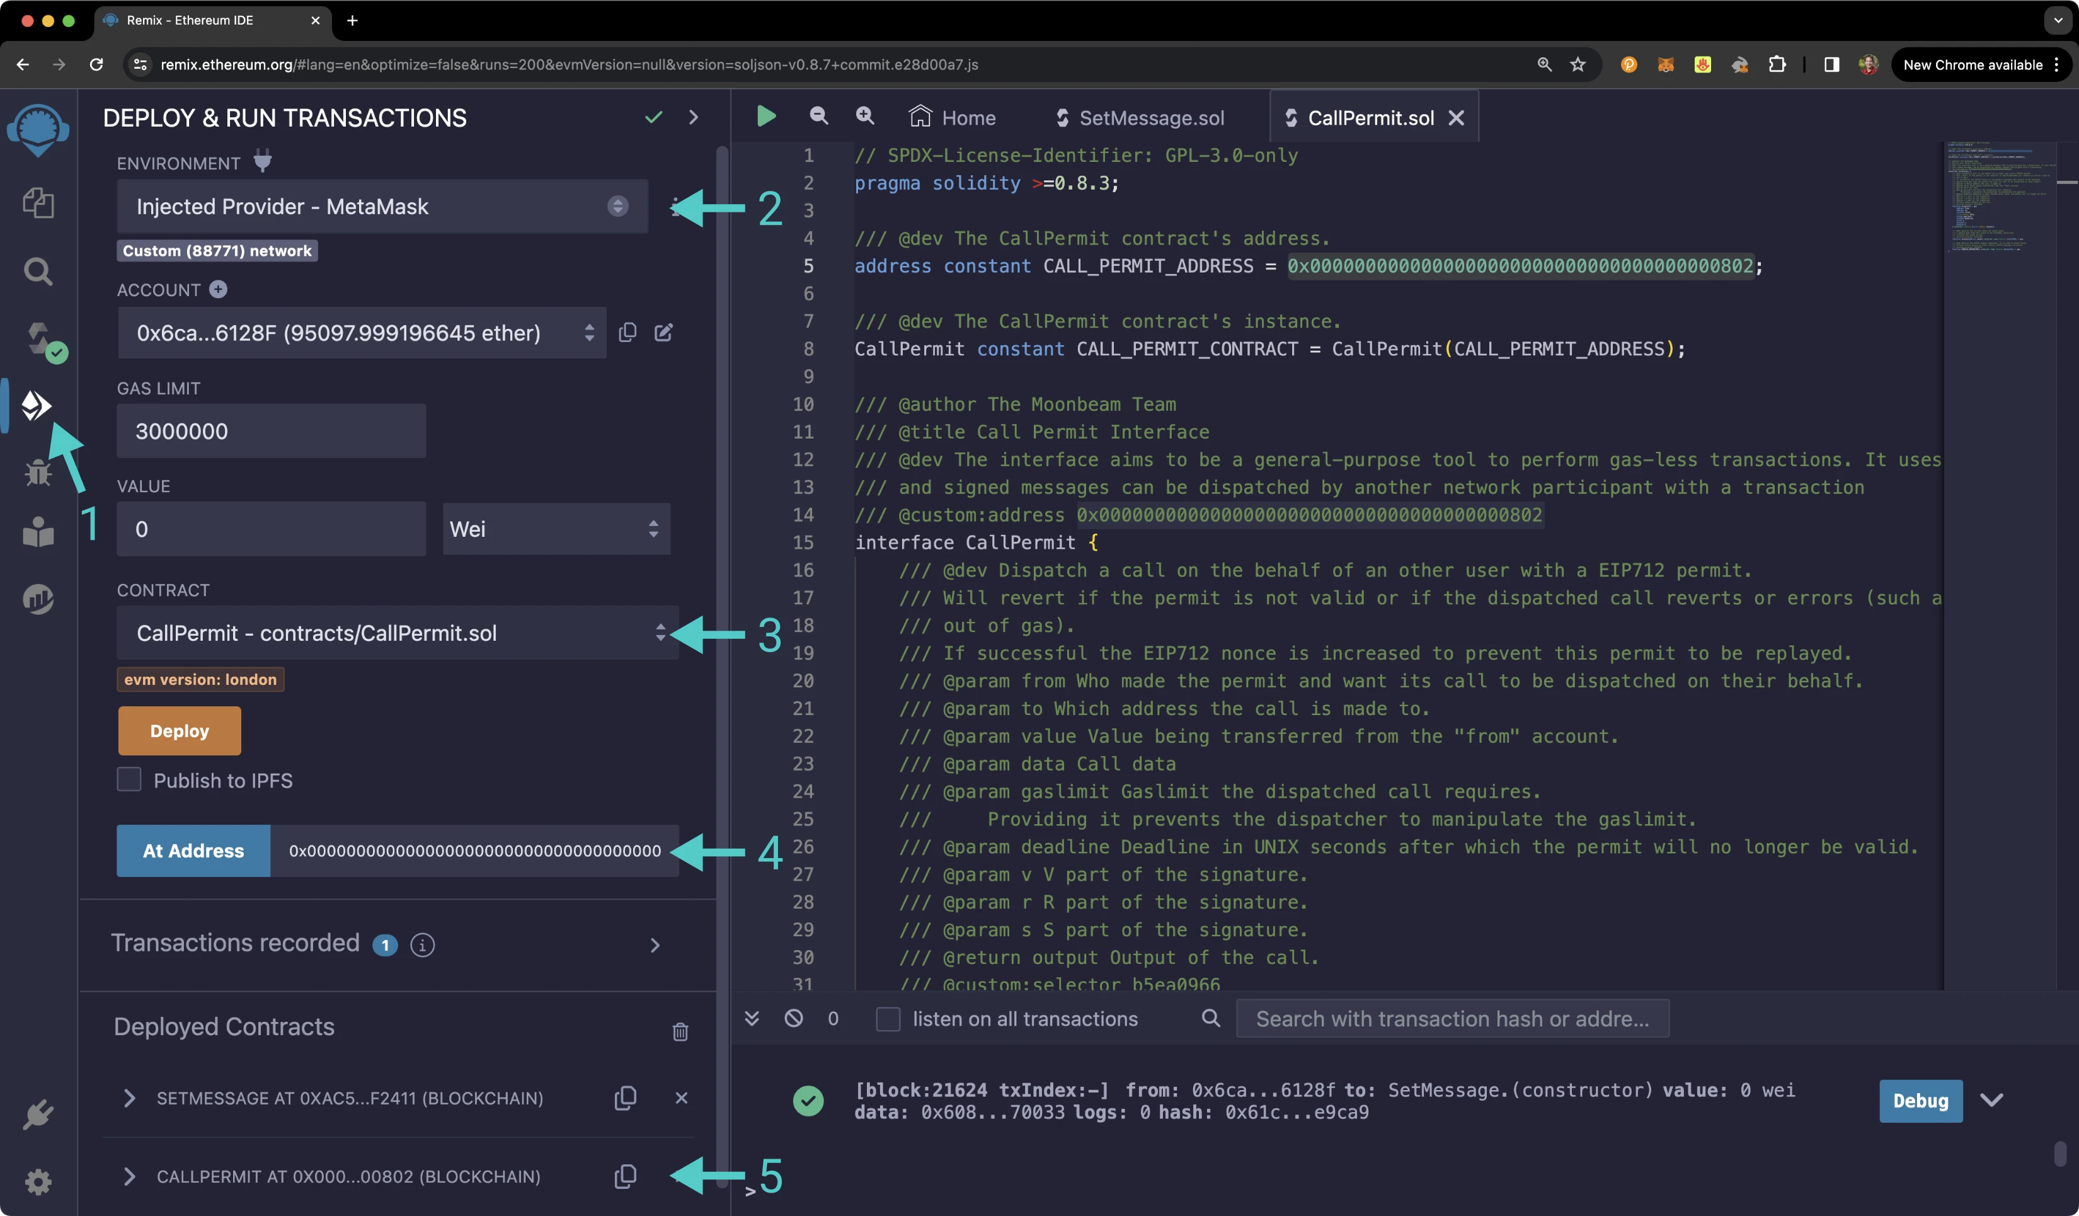Open the gift-box plugin icon in the sidebar

click(x=38, y=532)
